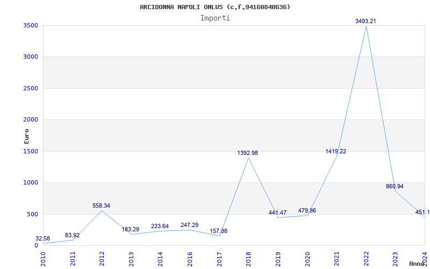Click the 1419.22 data label
Image resolution: width=430 pixels, height=269 pixels.
tap(335, 152)
